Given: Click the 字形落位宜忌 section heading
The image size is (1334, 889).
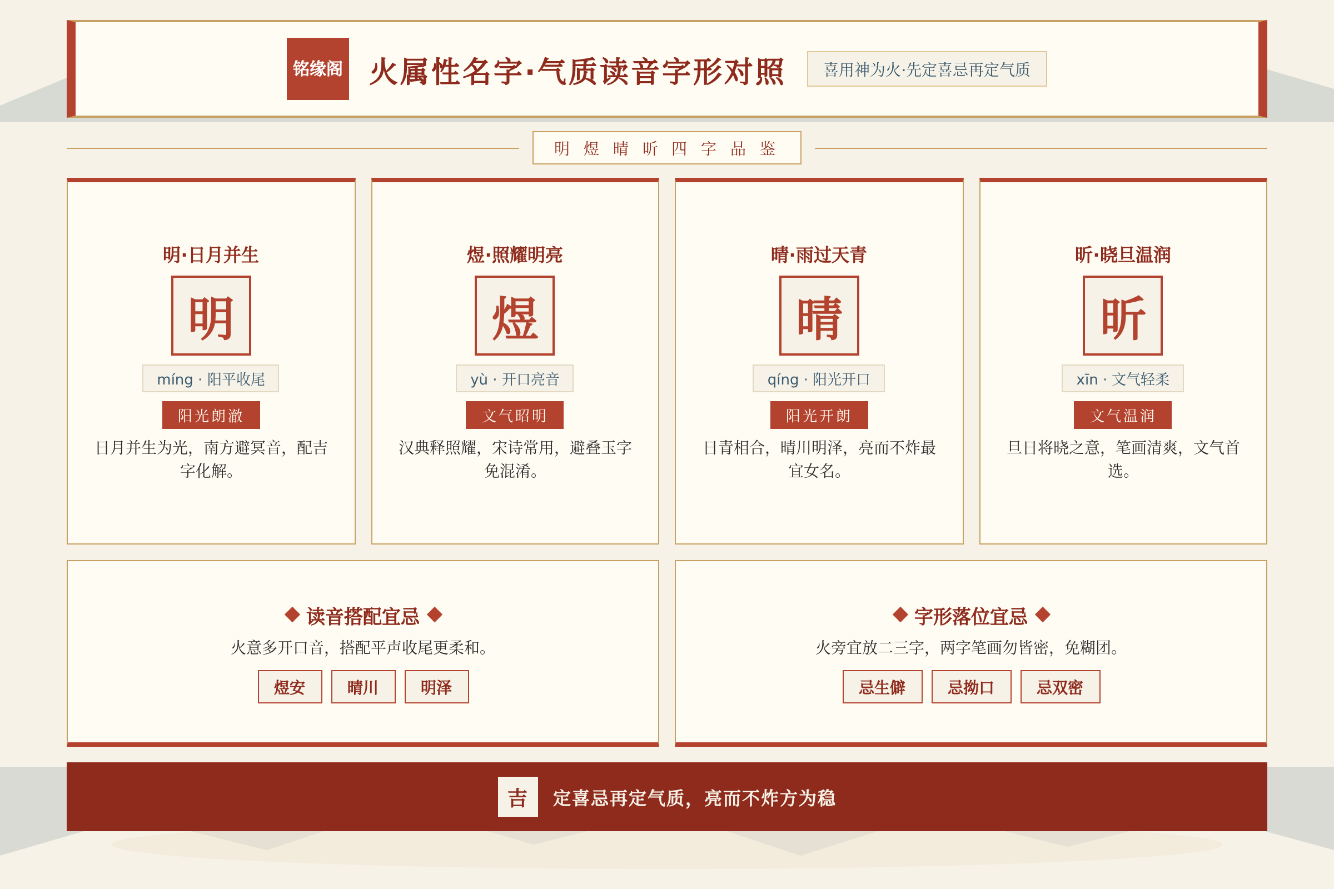Looking at the screenshot, I should tap(971, 616).
